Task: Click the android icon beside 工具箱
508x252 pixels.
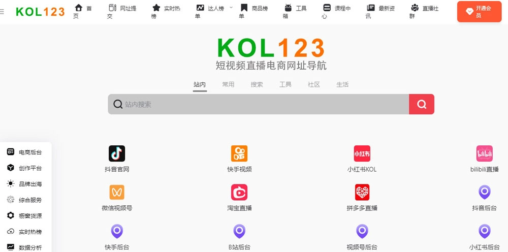Action: click(288, 8)
